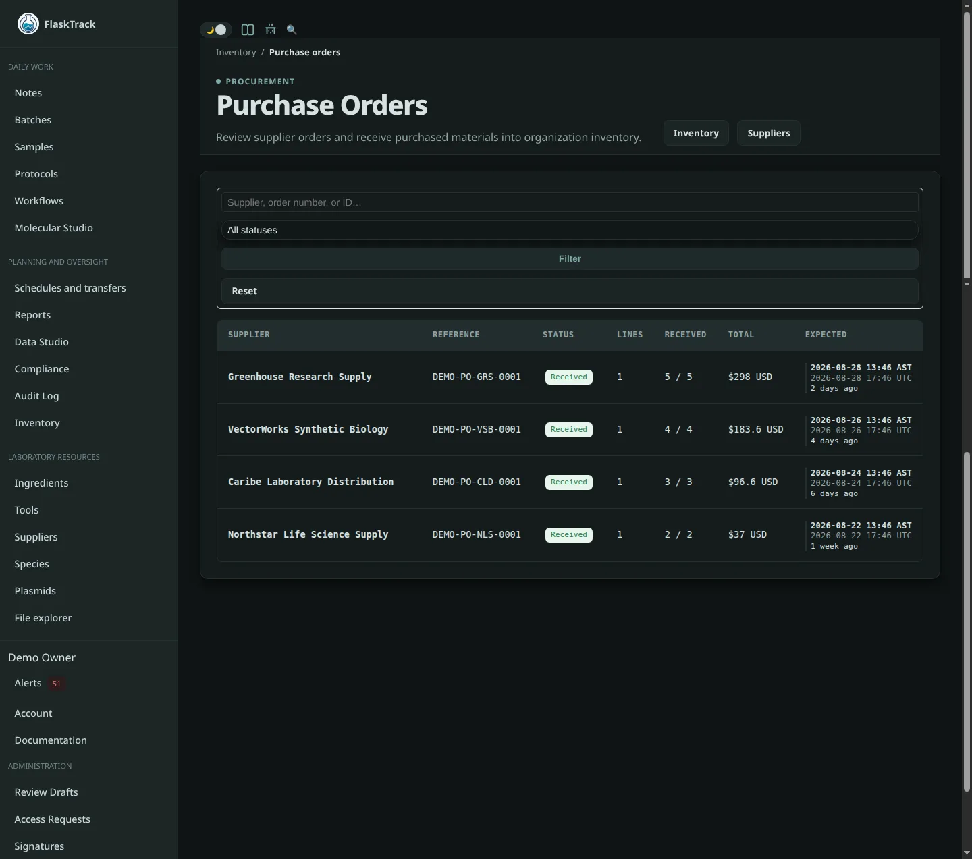Click the Supplier column header
The image size is (972, 859).
(249, 335)
